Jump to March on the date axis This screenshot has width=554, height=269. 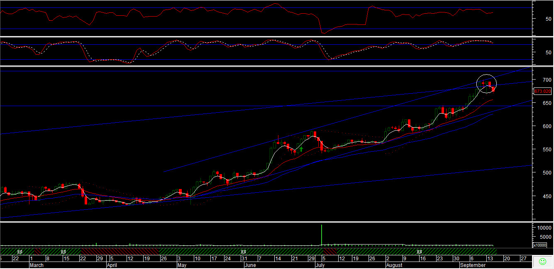point(37,265)
